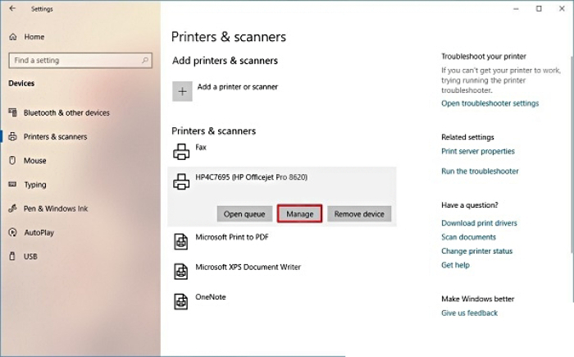
Task: Click the USB icon in sidebar
Action: [12, 256]
